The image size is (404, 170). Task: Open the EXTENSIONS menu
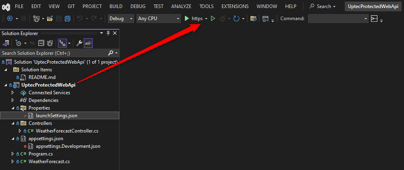click(x=235, y=6)
